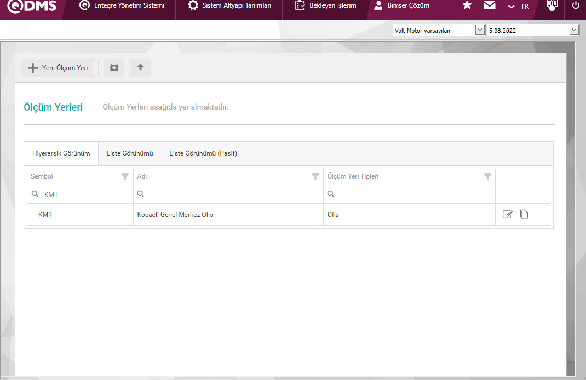
Task: Click the Adı search input field
Action: pos(230,194)
